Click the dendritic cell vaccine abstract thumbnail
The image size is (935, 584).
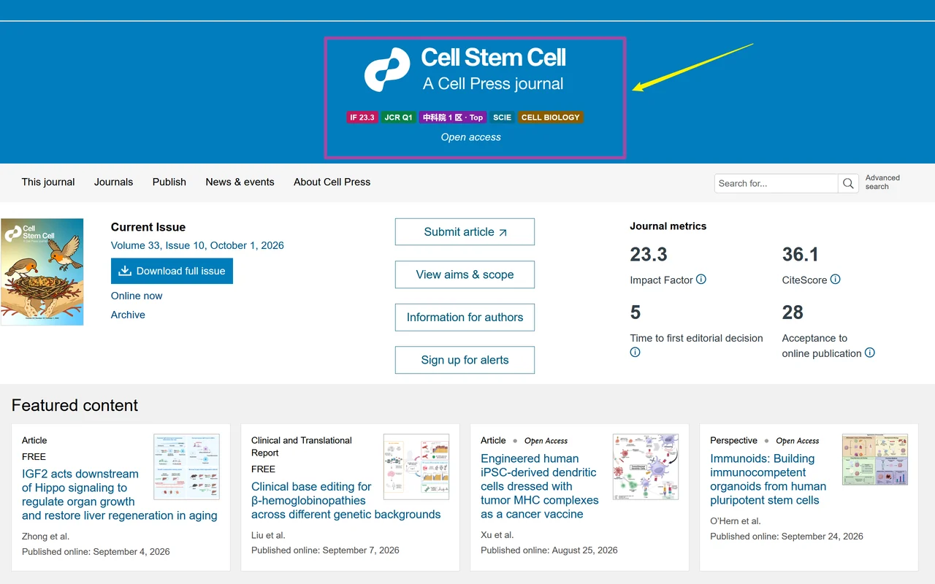(x=646, y=466)
